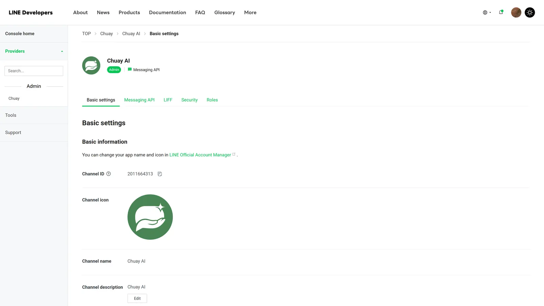This screenshot has width=544, height=306.
Task: Go to Chuay AI breadcrumb
Action: coord(131,34)
